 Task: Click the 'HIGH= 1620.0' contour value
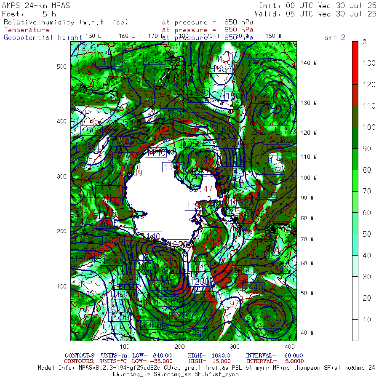209,355
